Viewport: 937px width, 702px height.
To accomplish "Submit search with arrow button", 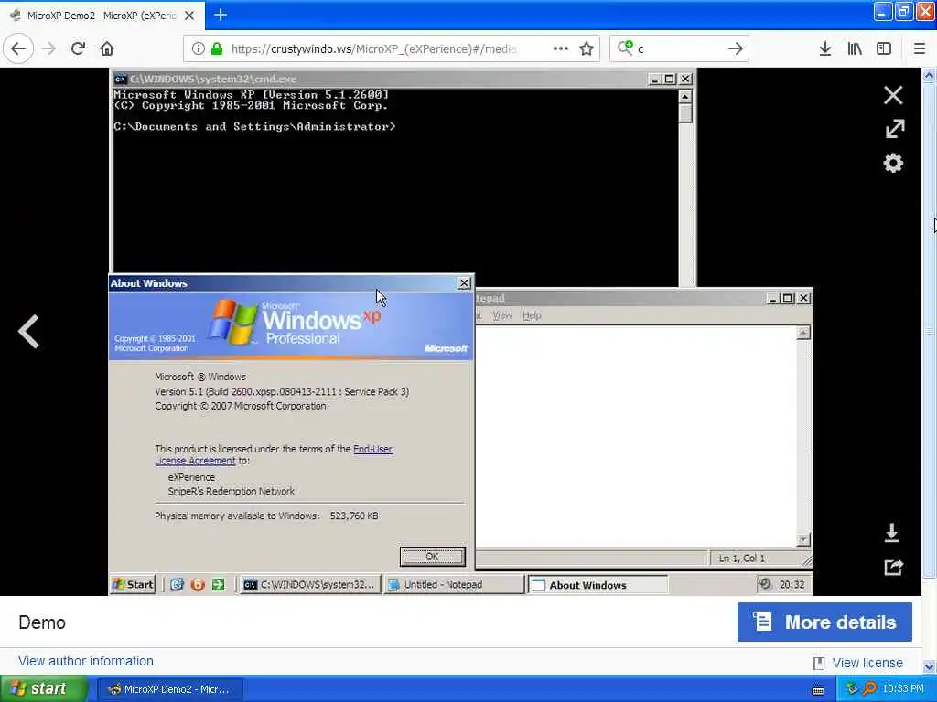I will click(736, 49).
